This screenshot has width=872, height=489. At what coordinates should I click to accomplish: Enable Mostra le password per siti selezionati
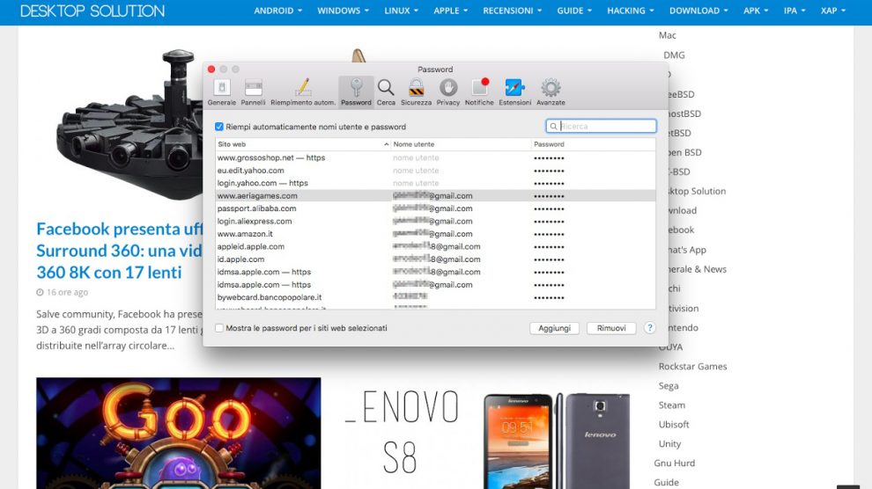point(219,328)
